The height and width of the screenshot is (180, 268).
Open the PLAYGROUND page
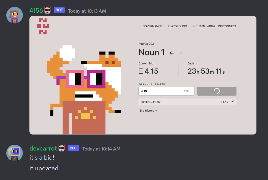click(x=177, y=26)
